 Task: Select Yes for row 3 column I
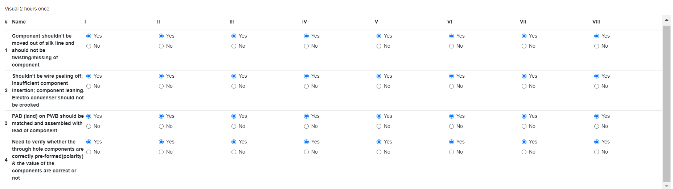pos(89,116)
